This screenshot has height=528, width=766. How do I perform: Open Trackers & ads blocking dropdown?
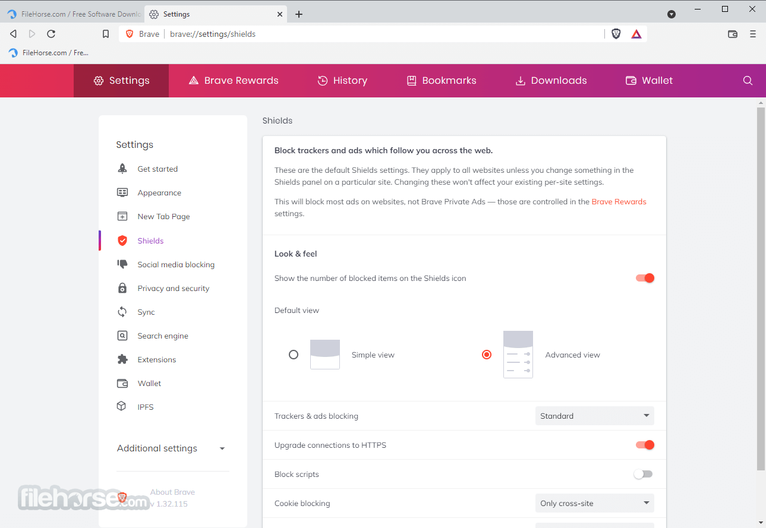coord(595,416)
